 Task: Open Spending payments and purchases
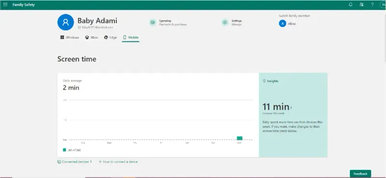[x=173, y=23]
